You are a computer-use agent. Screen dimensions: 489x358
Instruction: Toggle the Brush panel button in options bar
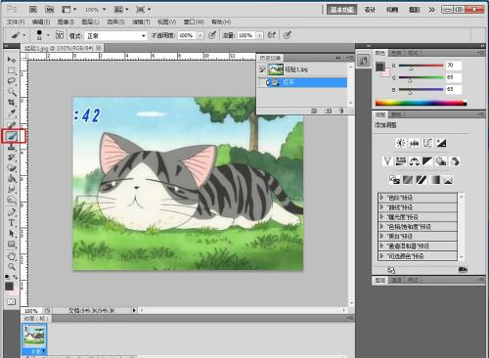[60, 35]
